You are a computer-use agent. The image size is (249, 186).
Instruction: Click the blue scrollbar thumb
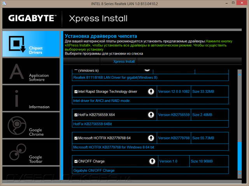tap(240, 156)
